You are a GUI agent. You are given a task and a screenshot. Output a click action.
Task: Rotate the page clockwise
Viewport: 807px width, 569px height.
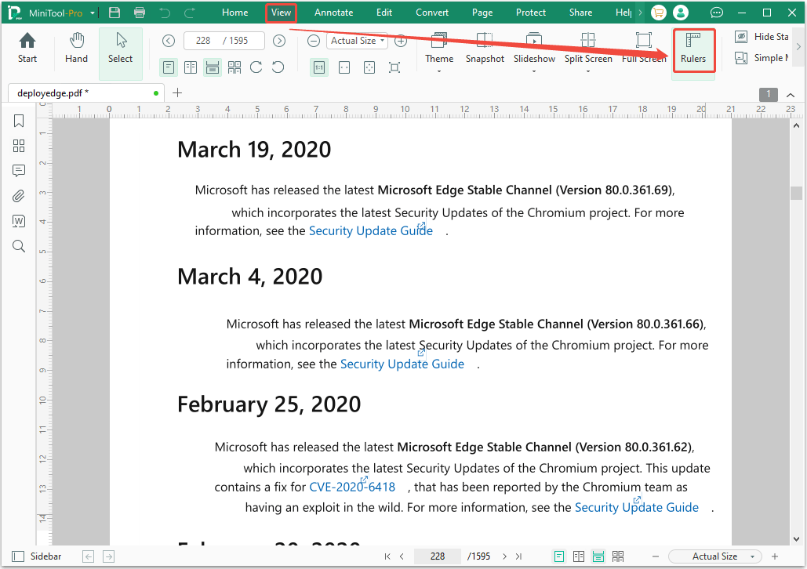(x=256, y=67)
